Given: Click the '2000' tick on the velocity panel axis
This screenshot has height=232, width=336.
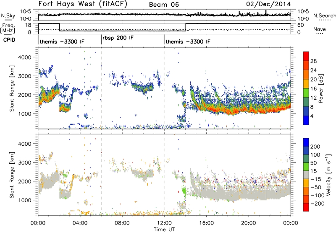Looking at the screenshot, I should pyautogui.click(x=24, y=181).
